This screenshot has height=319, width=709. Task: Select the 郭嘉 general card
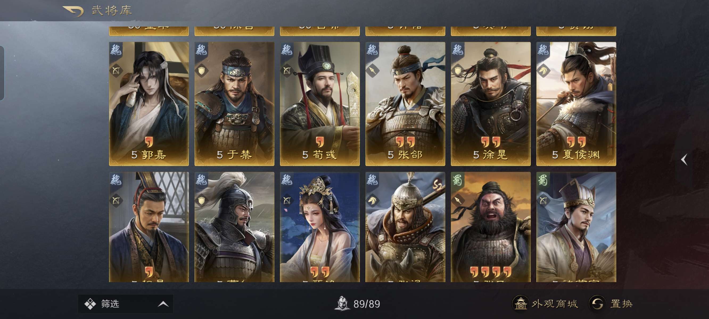(x=149, y=104)
